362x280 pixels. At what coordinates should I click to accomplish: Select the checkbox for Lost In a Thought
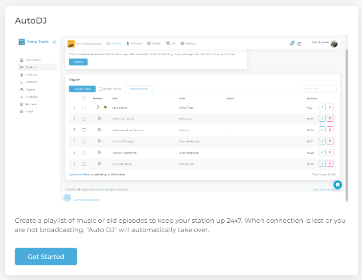(84, 141)
